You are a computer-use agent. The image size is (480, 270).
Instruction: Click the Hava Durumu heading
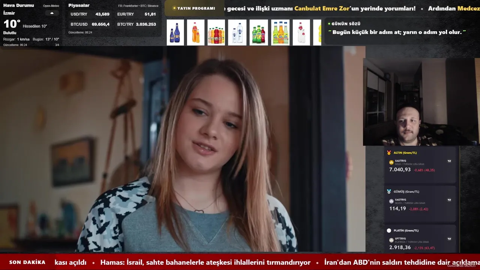18,6
